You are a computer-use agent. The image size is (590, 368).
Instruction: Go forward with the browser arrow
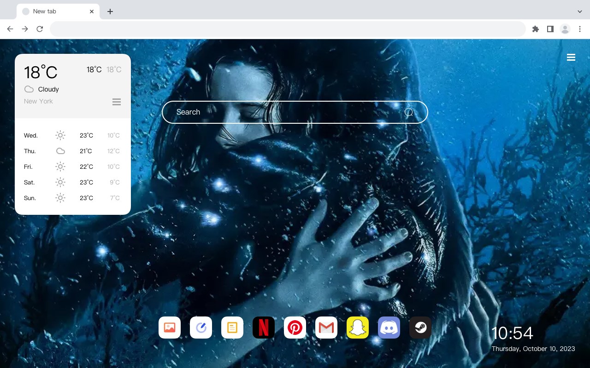tap(25, 29)
